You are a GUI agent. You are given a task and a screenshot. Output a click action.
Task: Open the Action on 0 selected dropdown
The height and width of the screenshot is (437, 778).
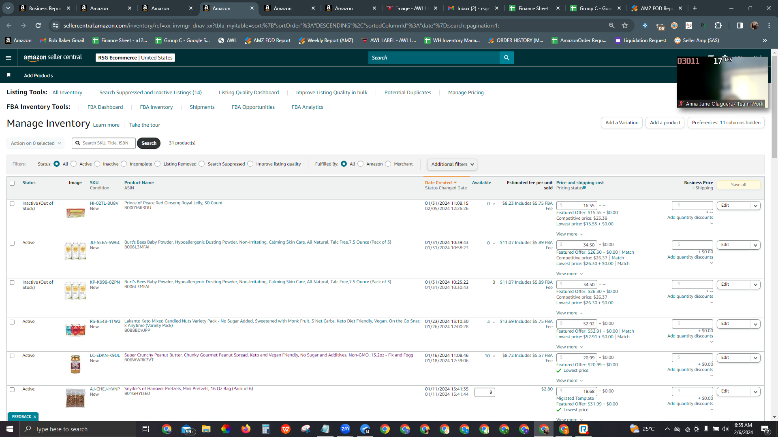coord(36,143)
